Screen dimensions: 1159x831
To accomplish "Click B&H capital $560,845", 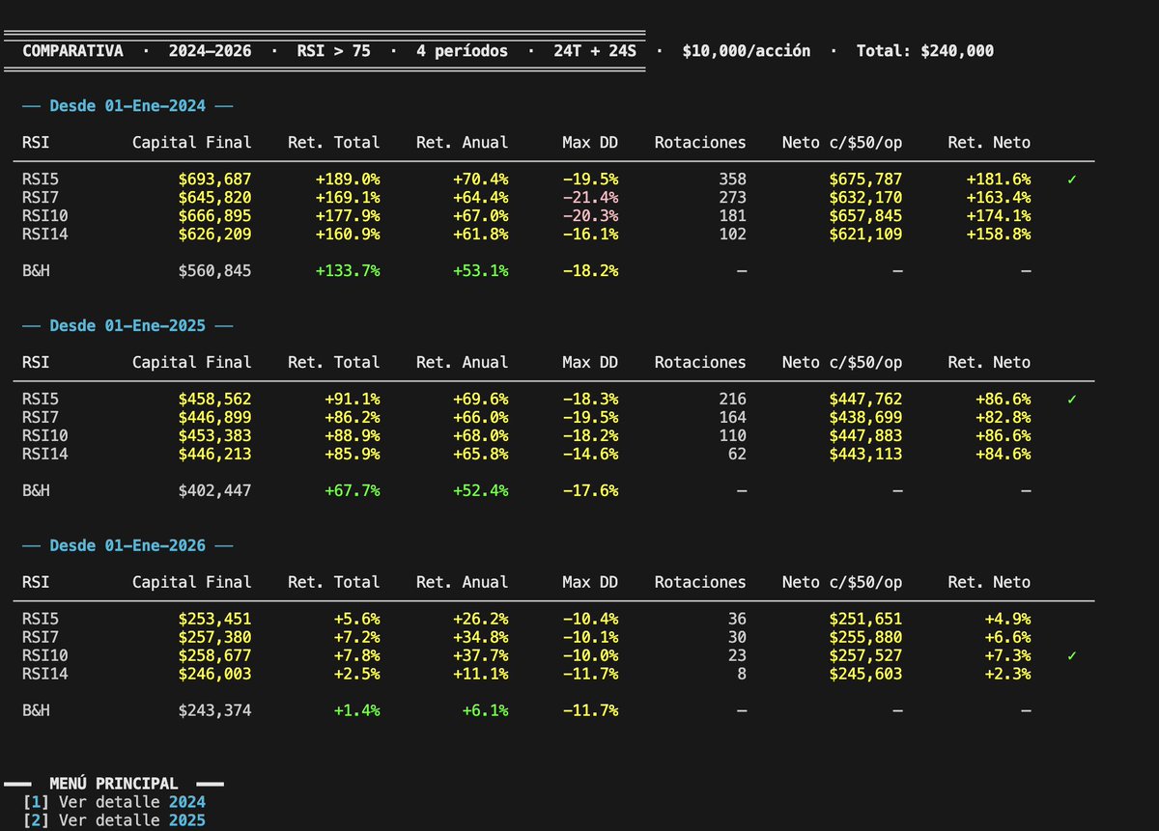I will click(x=214, y=271).
